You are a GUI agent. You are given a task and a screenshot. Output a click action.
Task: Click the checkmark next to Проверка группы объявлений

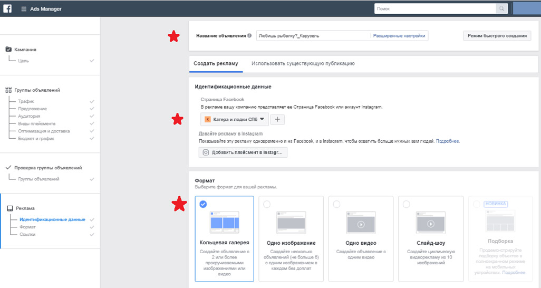[x=8, y=168]
